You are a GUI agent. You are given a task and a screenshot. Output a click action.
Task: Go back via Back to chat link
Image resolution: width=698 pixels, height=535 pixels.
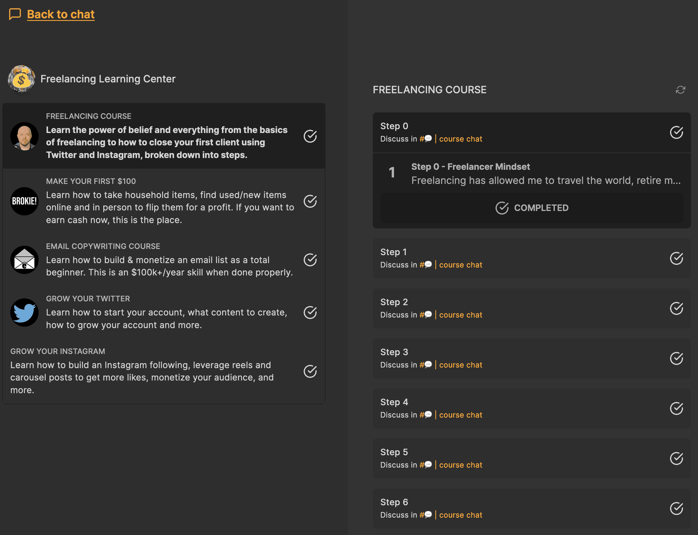(x=61, y=14)
